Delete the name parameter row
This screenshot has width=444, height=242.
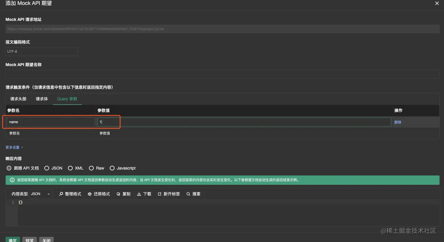click(398, 122)
